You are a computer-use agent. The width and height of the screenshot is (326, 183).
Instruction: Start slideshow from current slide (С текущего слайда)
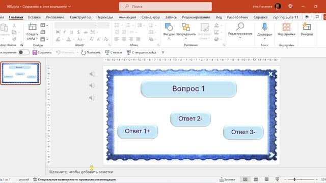point(142,52)
